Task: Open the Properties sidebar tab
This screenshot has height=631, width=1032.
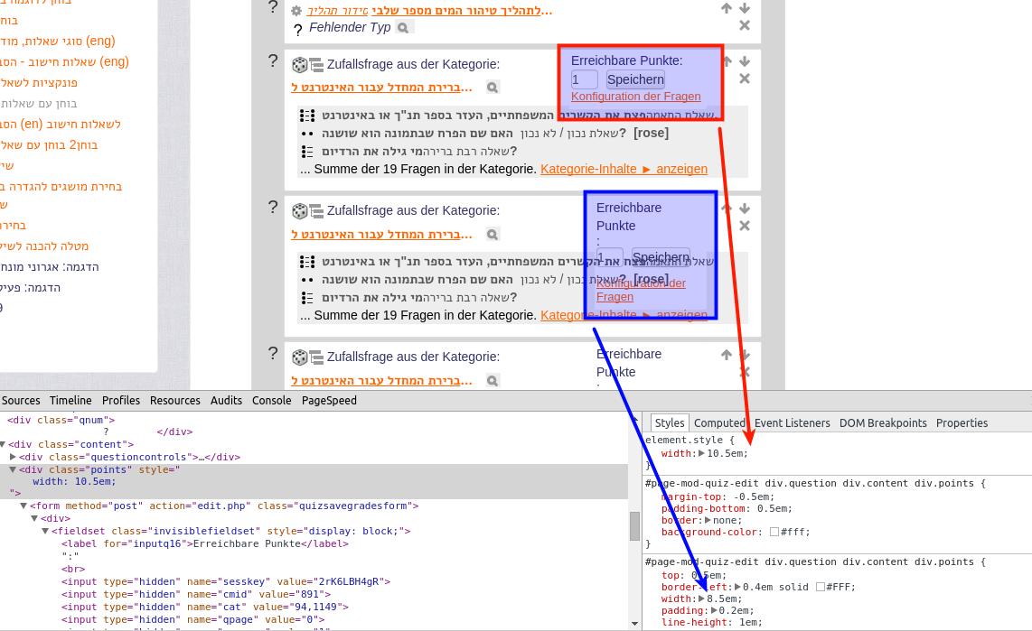Action: coord(962,423)
